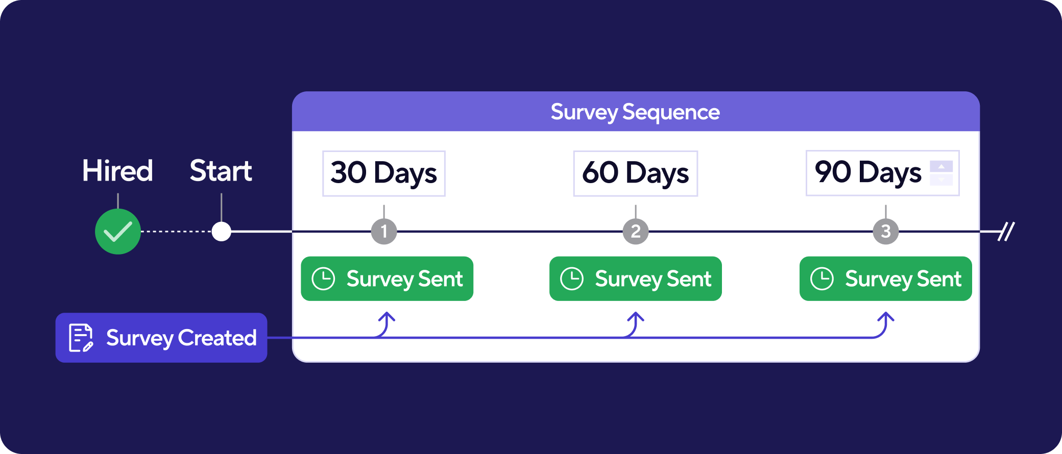
Task: Click the Survey Created button
Action: 161,338
